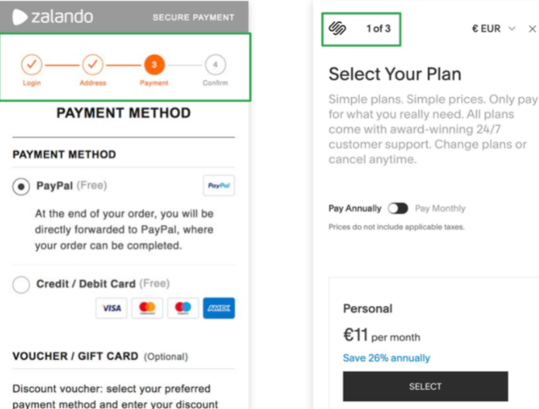
Task: Go to the Payment step 3
Action: tap(154, 64)
